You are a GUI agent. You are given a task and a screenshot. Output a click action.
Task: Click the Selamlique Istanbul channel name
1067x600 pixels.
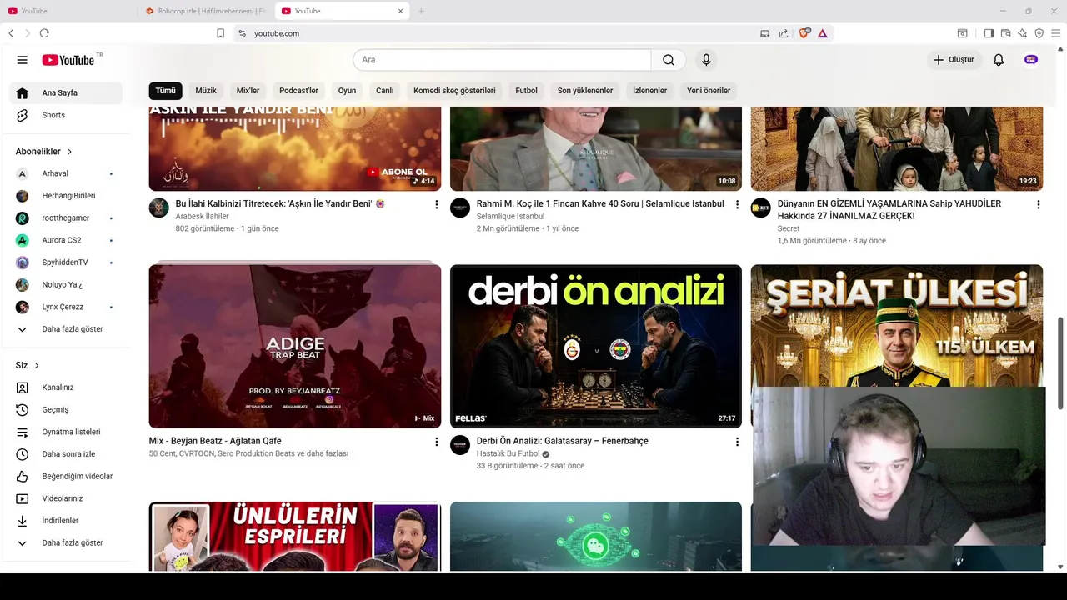coord(510,217)
